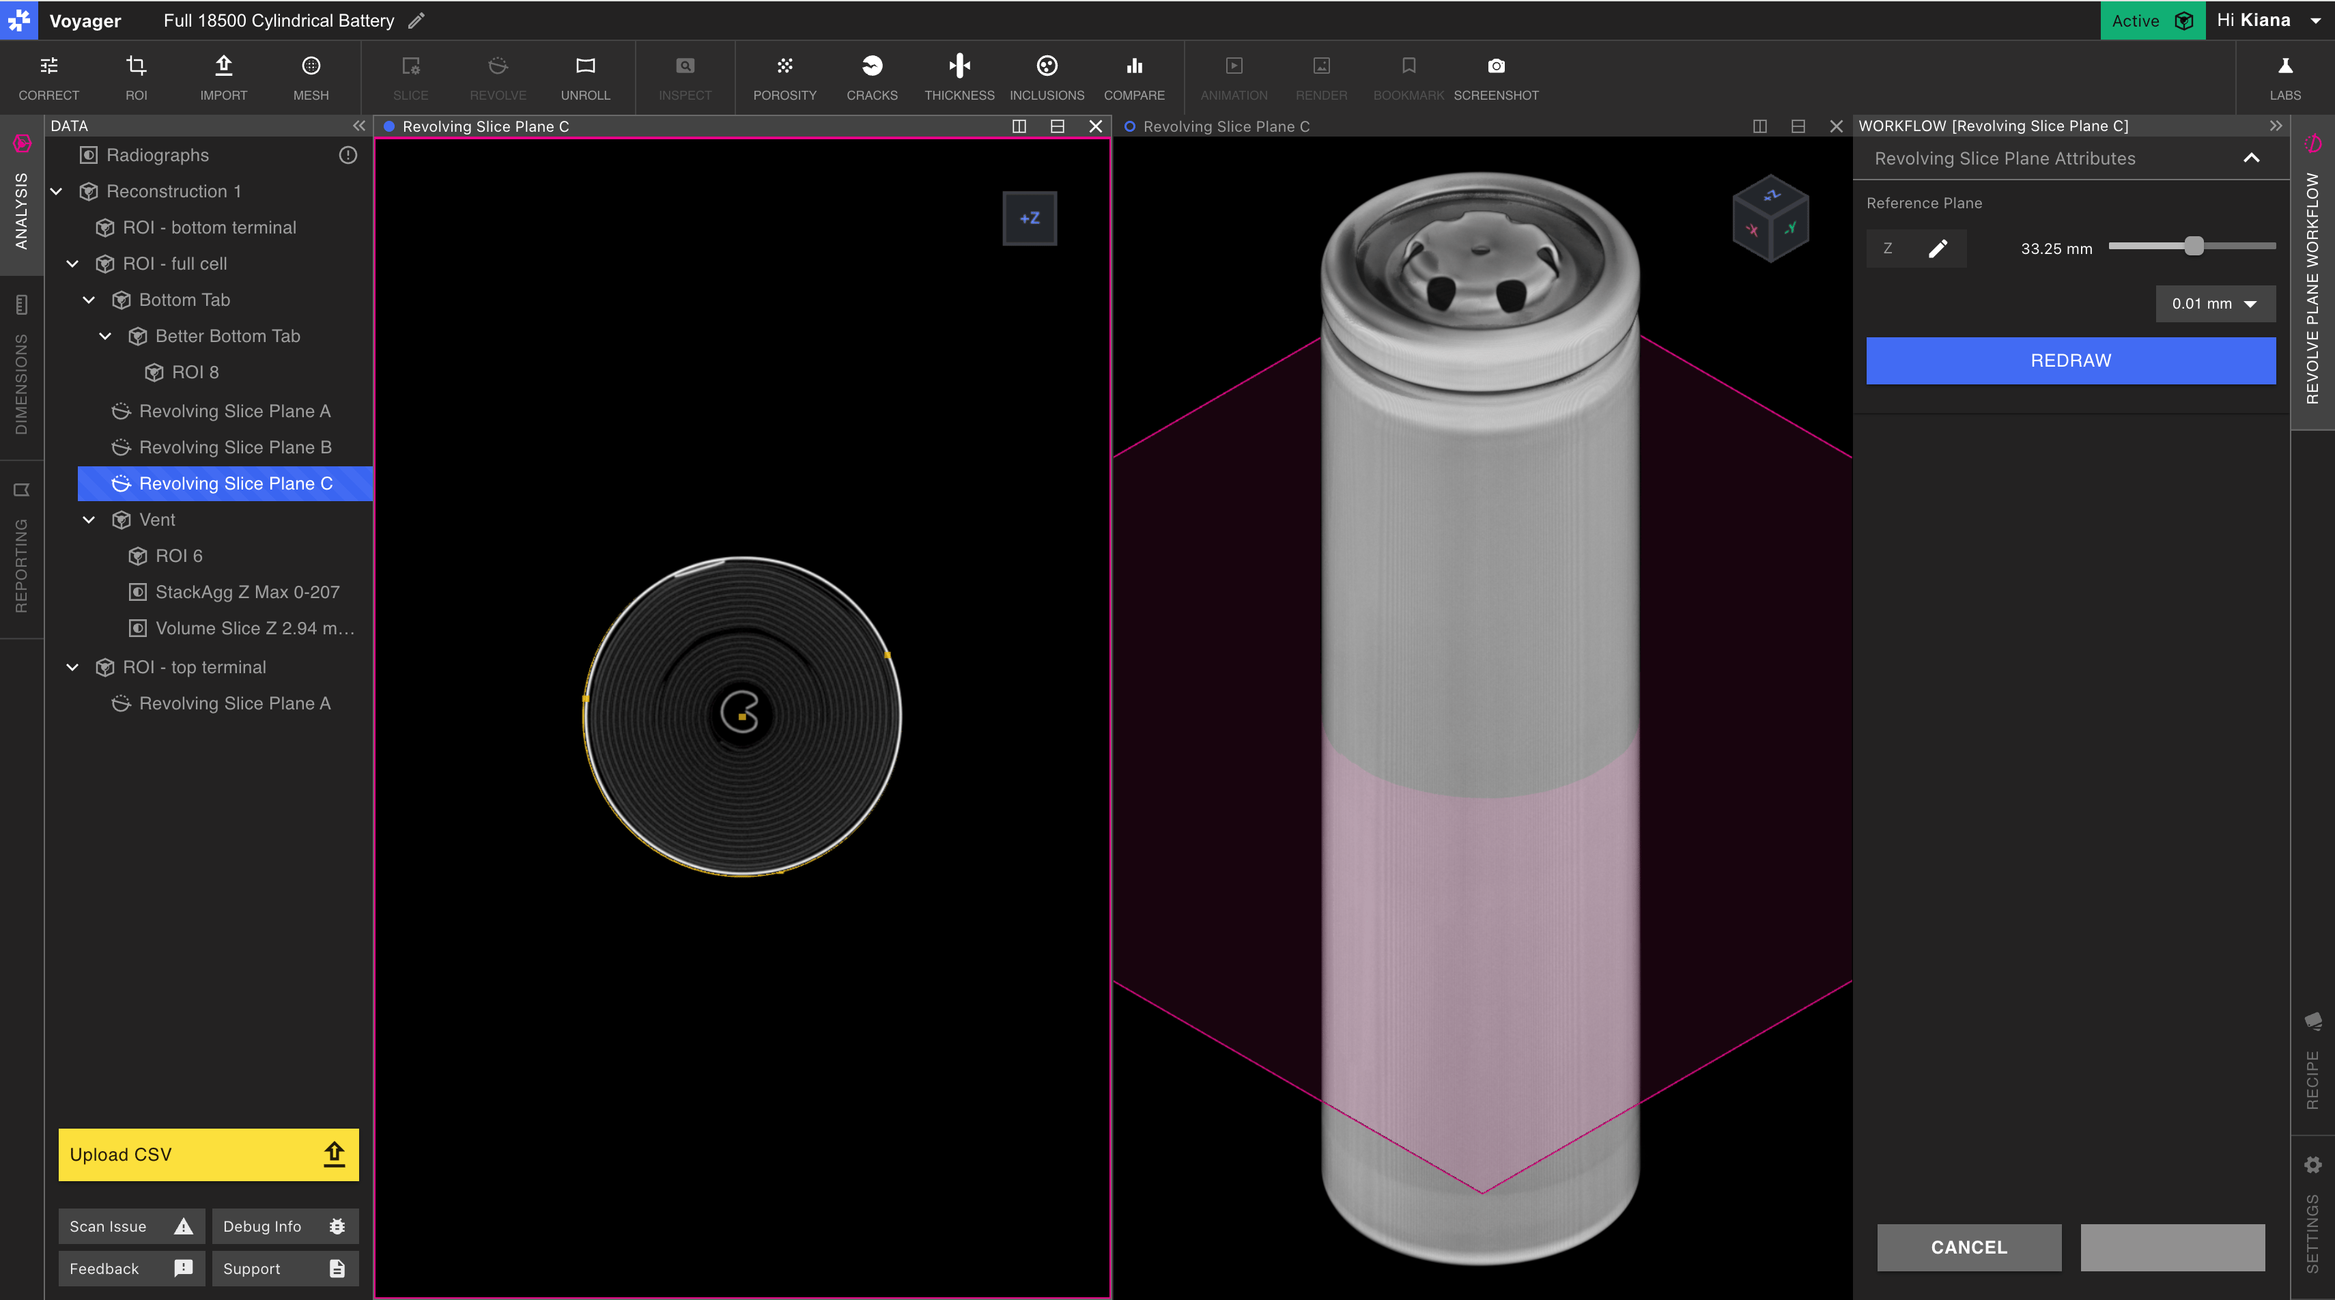Open the 0.01 mm step dropdown
The image size is (2335, 1300).
tap(2214, 304)
